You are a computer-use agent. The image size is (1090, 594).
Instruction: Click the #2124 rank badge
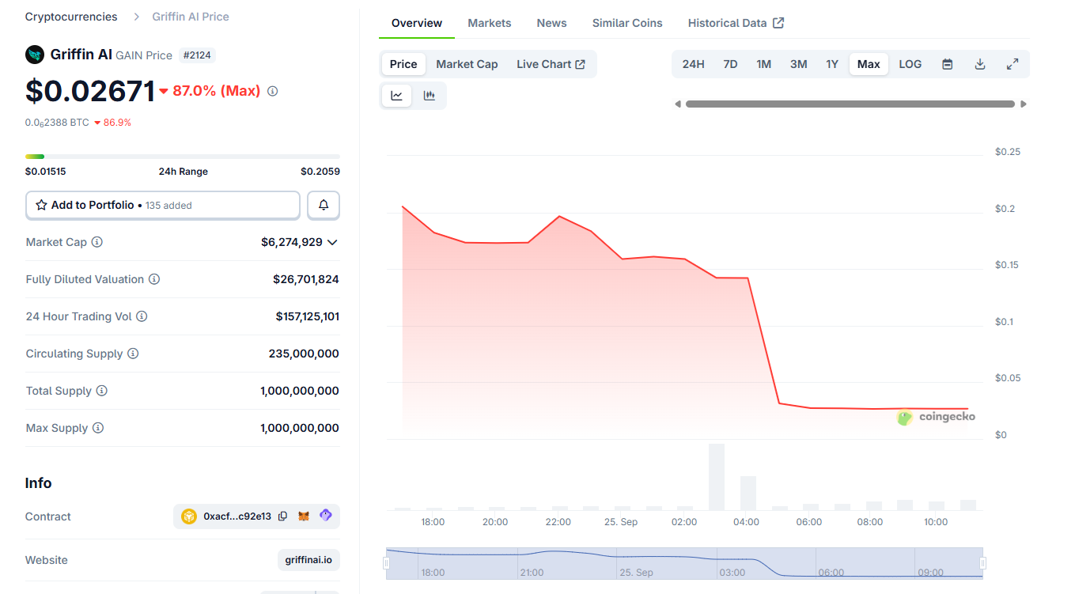click(x=197, y=55)
